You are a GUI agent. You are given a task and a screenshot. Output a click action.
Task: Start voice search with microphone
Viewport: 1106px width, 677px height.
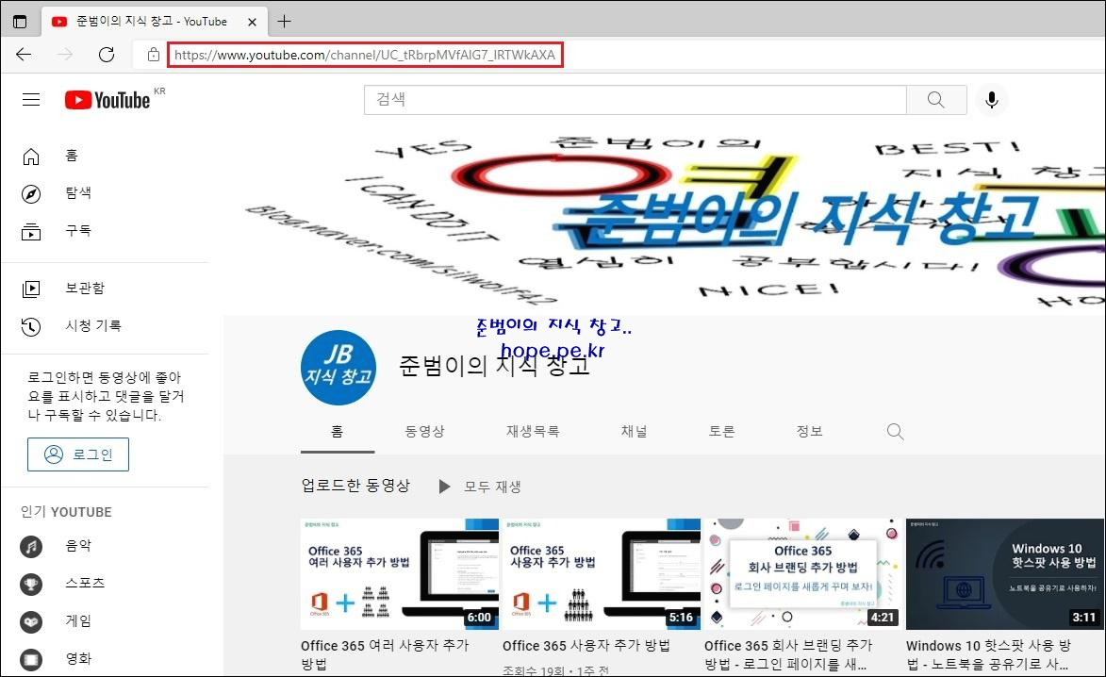coord(992,99)
